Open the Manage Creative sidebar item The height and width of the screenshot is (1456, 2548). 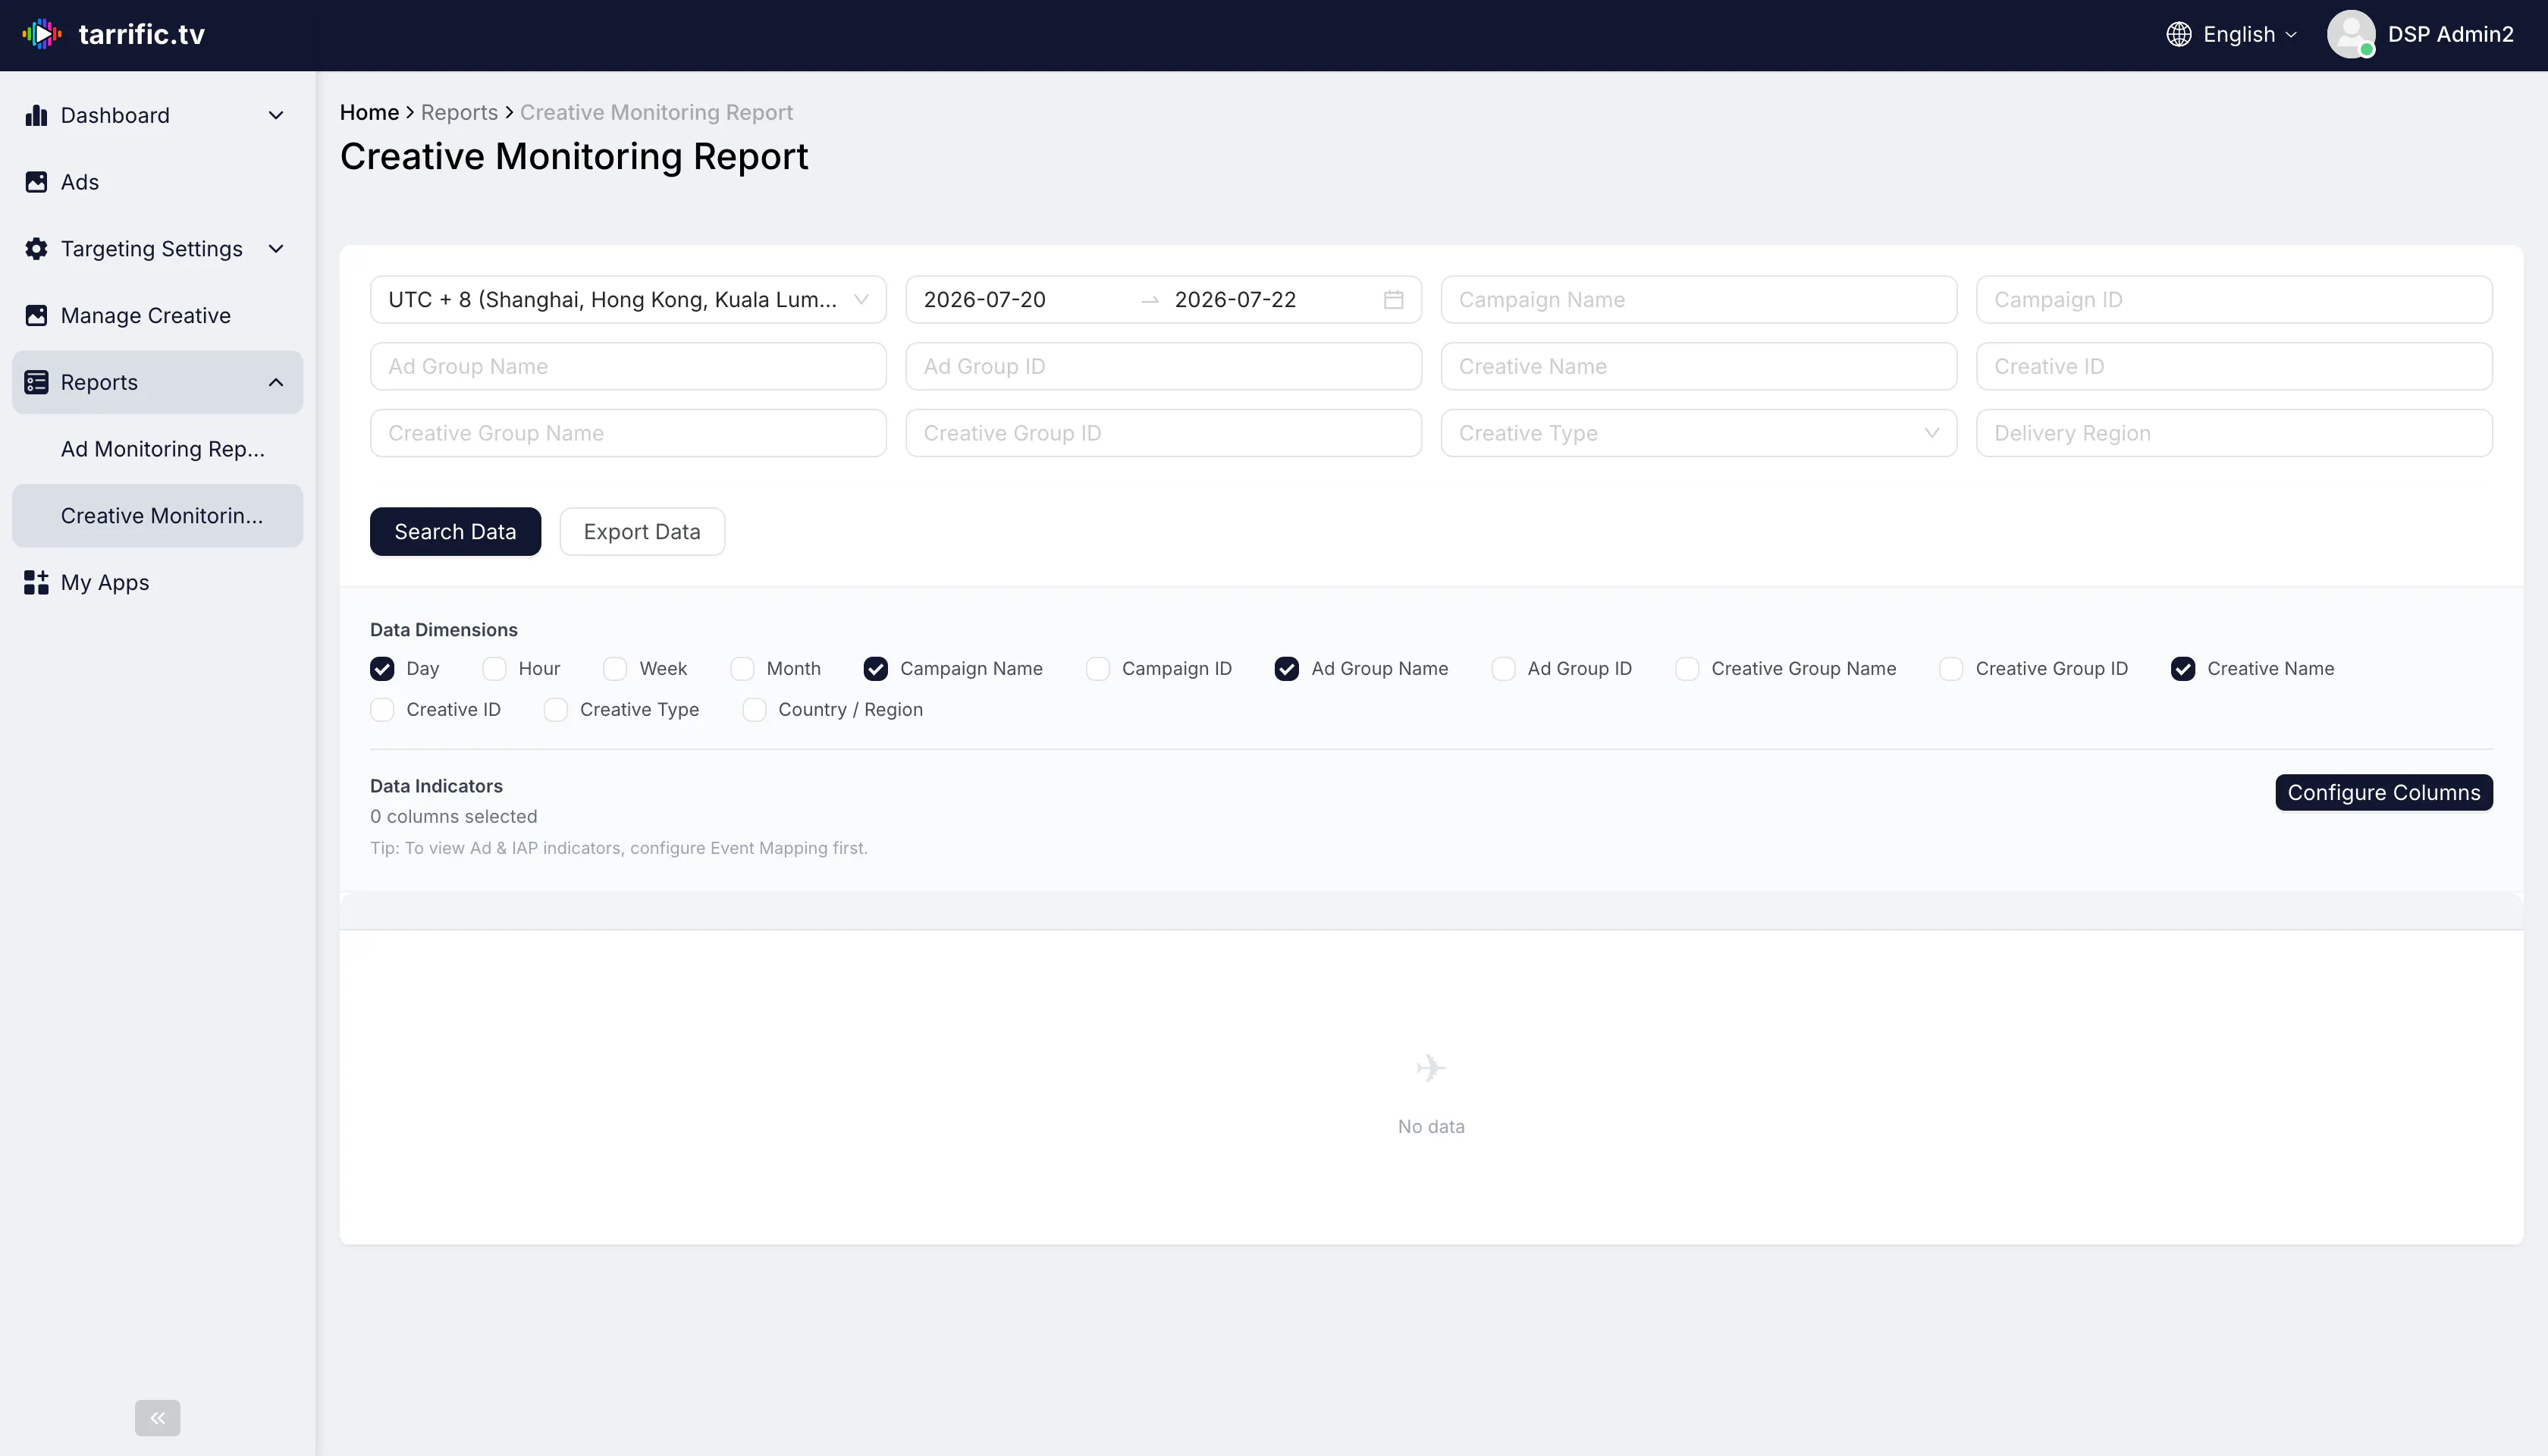(158, 316)
